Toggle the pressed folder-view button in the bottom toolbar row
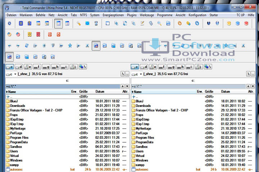259x172 pixels. click(9, 57)
